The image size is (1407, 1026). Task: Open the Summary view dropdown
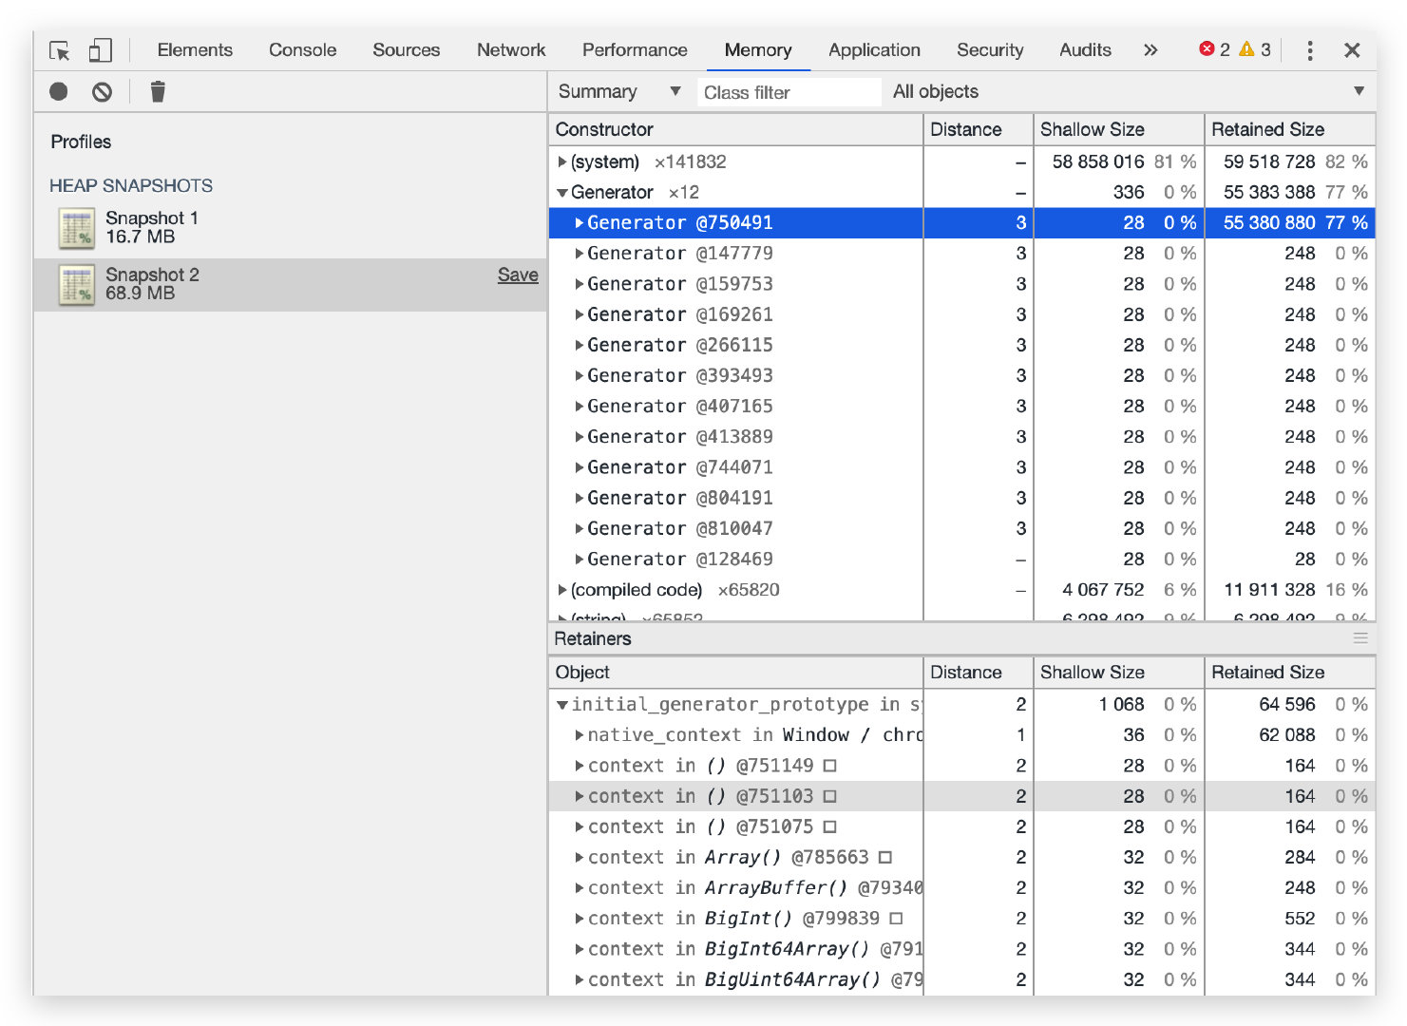619,91
